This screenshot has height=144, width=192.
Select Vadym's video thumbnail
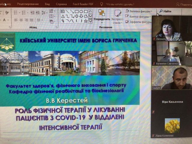171,78
